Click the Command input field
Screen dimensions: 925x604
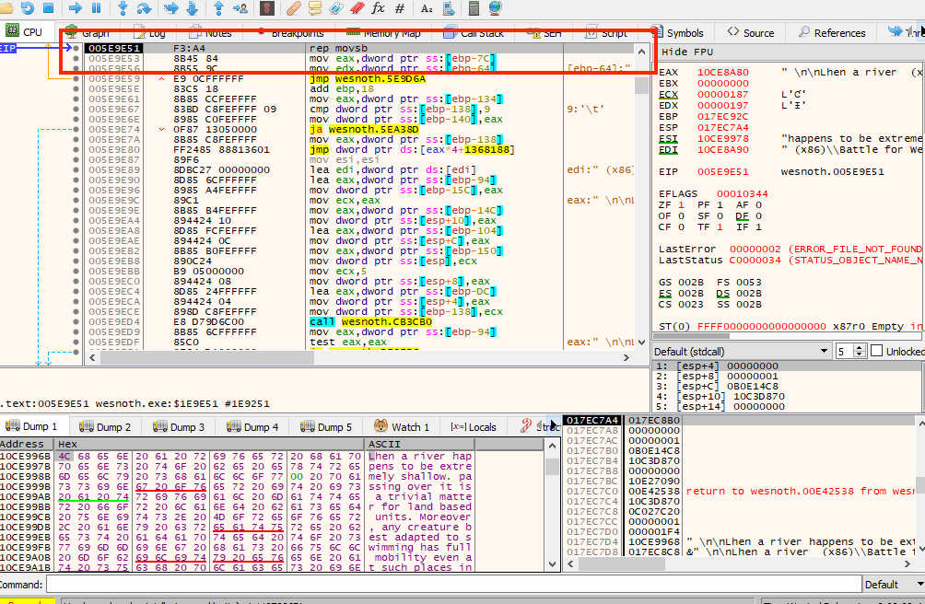[x=453, y=585]
